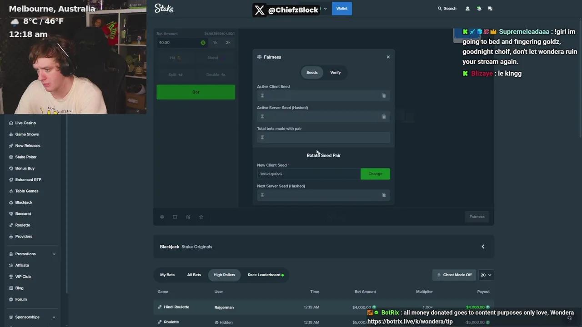Focus the Bet Amount input field
The width and height of the screenshot is (582, 327).
click(x=181, y=43)
